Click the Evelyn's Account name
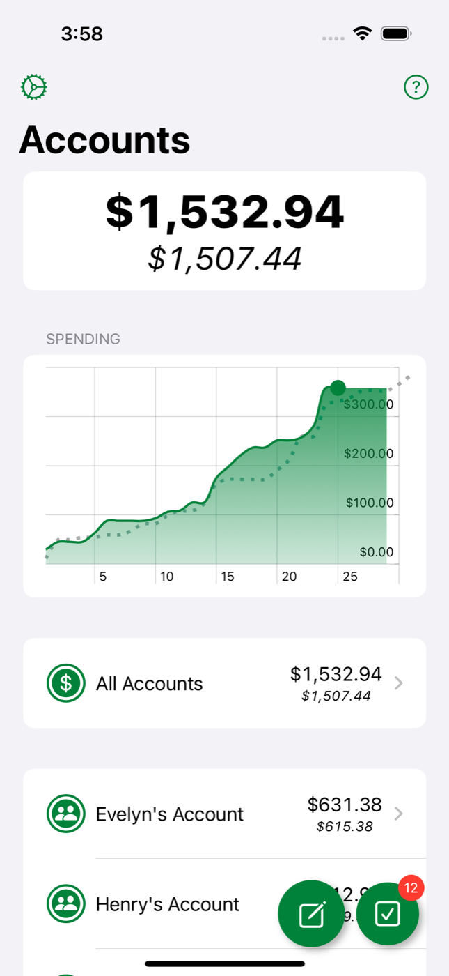449x976 pixels. tap(169, 813)
